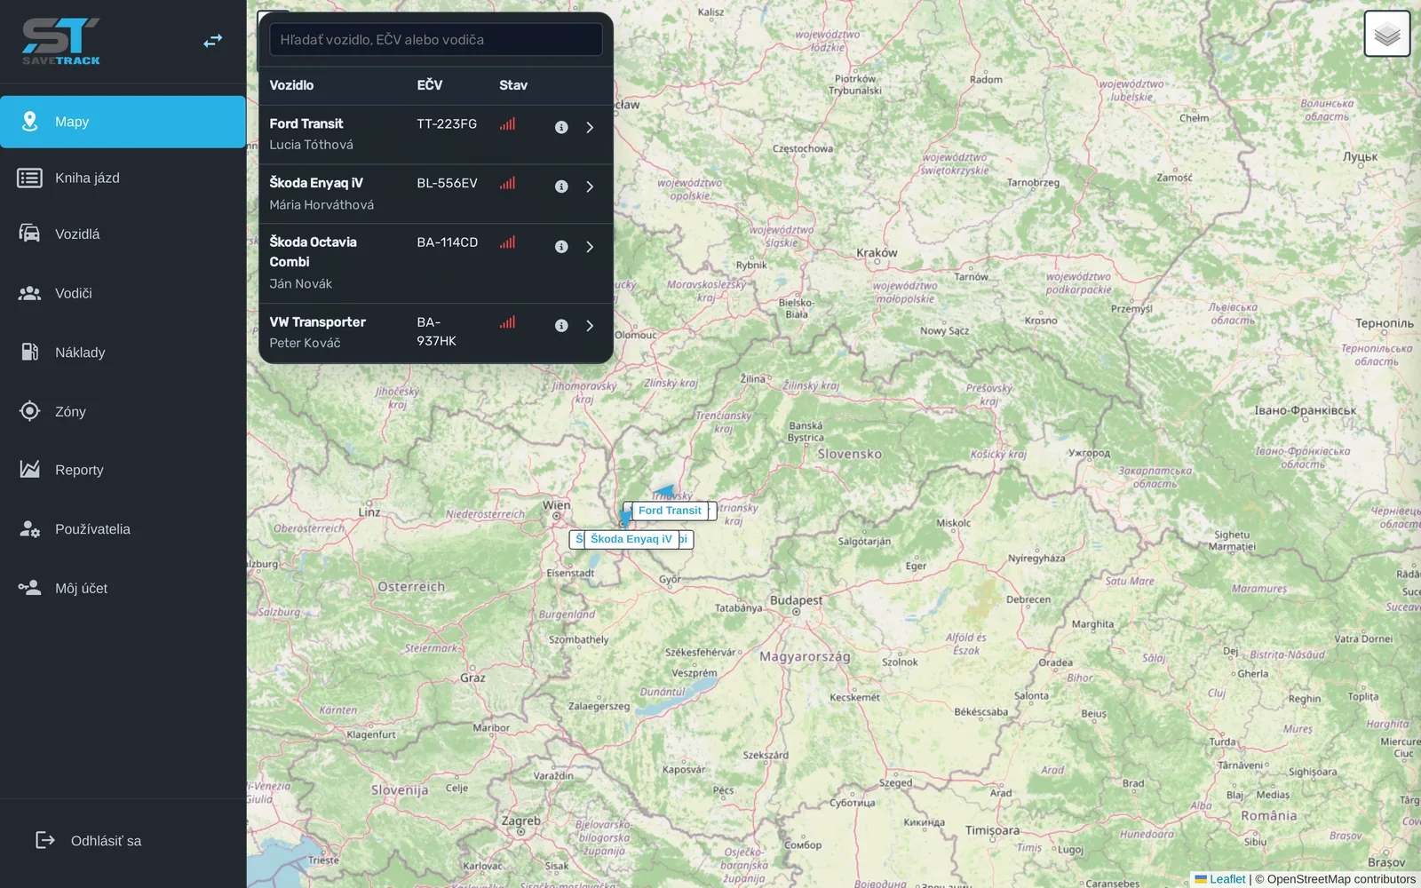Open Reporty page
Image resolution: width=1421 pixels, height=888 pixels.
tap(123, 470)
